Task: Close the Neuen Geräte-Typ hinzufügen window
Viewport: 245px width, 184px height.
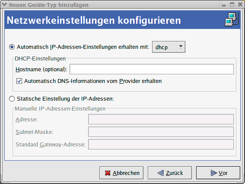Action: click(x=240, y=4)
